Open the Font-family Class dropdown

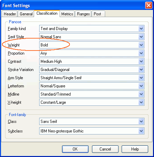point(92,122)
